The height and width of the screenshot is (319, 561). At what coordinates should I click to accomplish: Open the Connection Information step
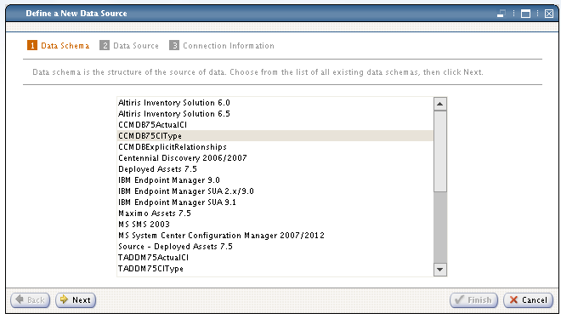222,46
